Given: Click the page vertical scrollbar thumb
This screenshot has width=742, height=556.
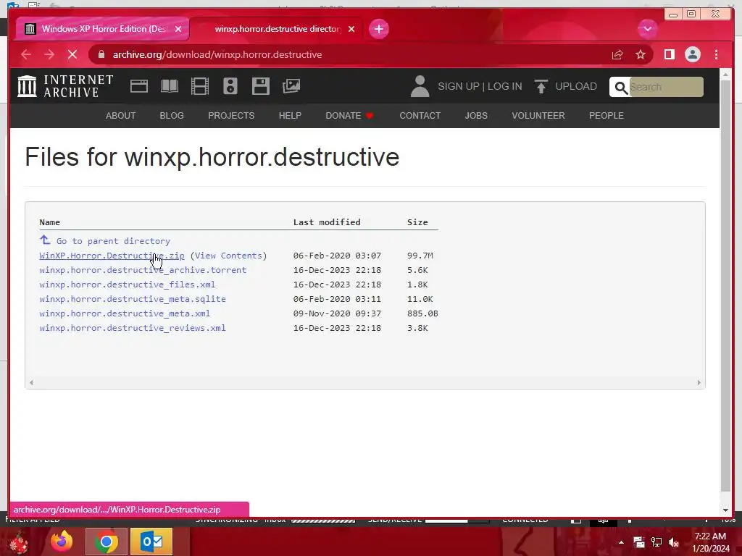Looking at the screenshot, I should [726, 286].
